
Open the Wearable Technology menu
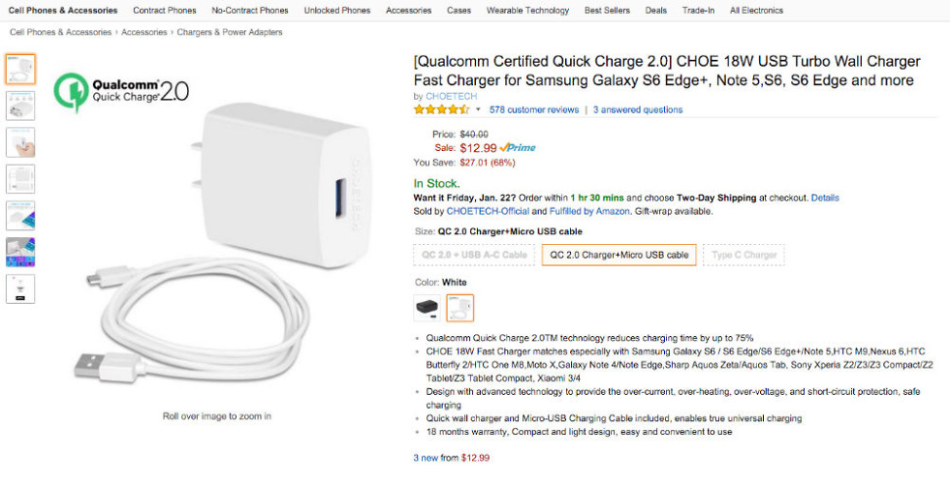tap(527, 11)
